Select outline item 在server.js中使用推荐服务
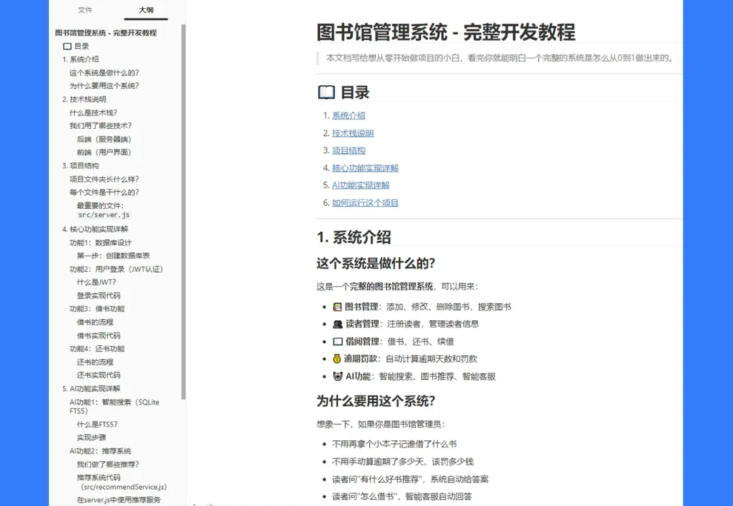 click(119, 500)
